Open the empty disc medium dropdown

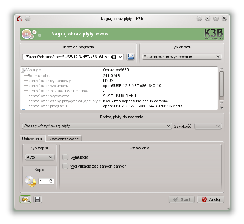click(x=96, y=126)
